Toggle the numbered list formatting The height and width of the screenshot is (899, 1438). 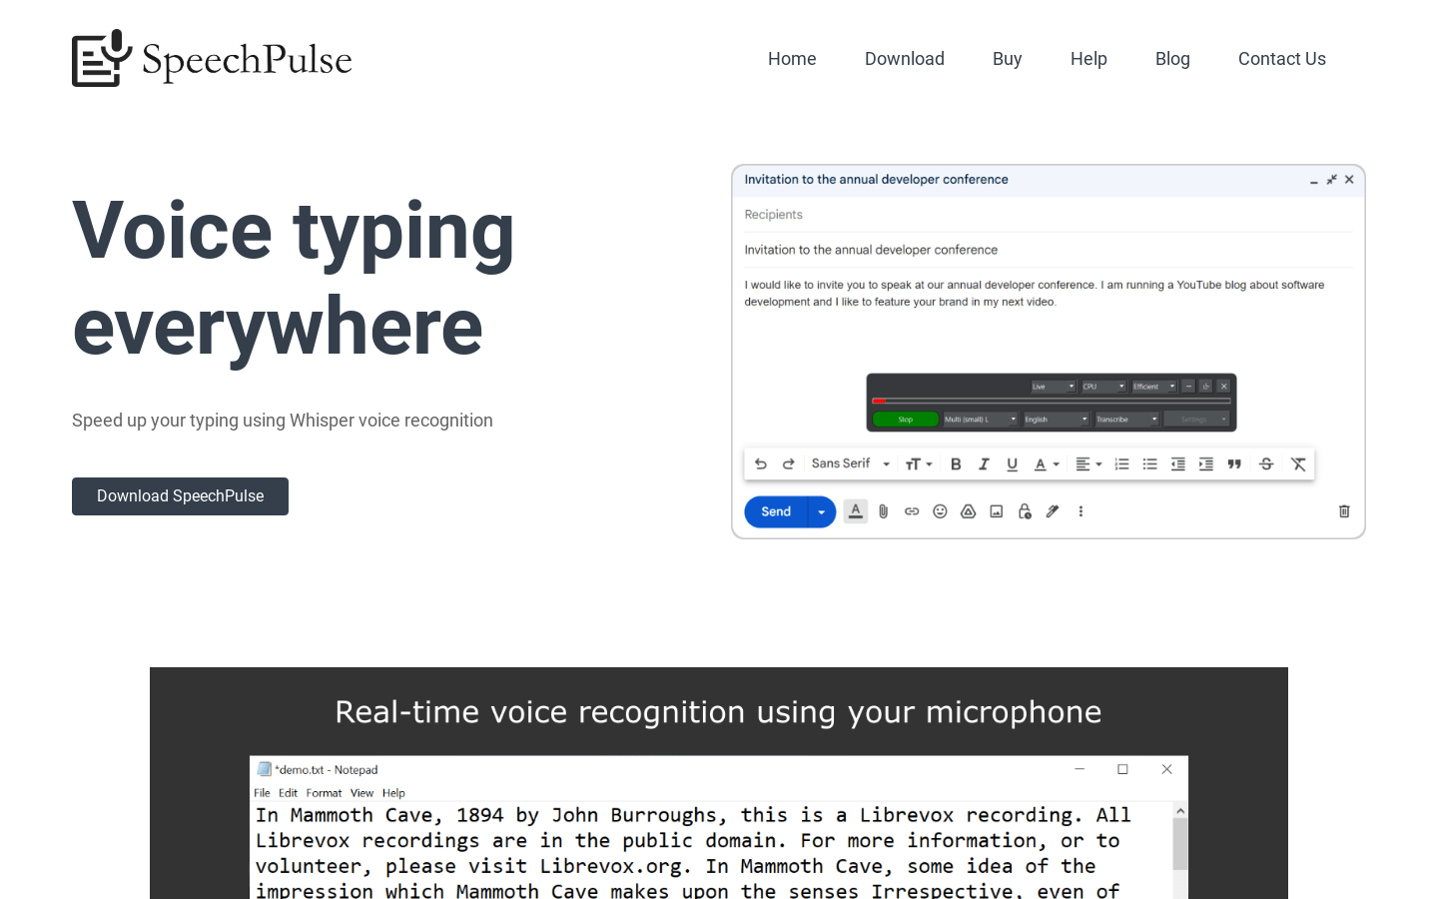pos(1121,463)
